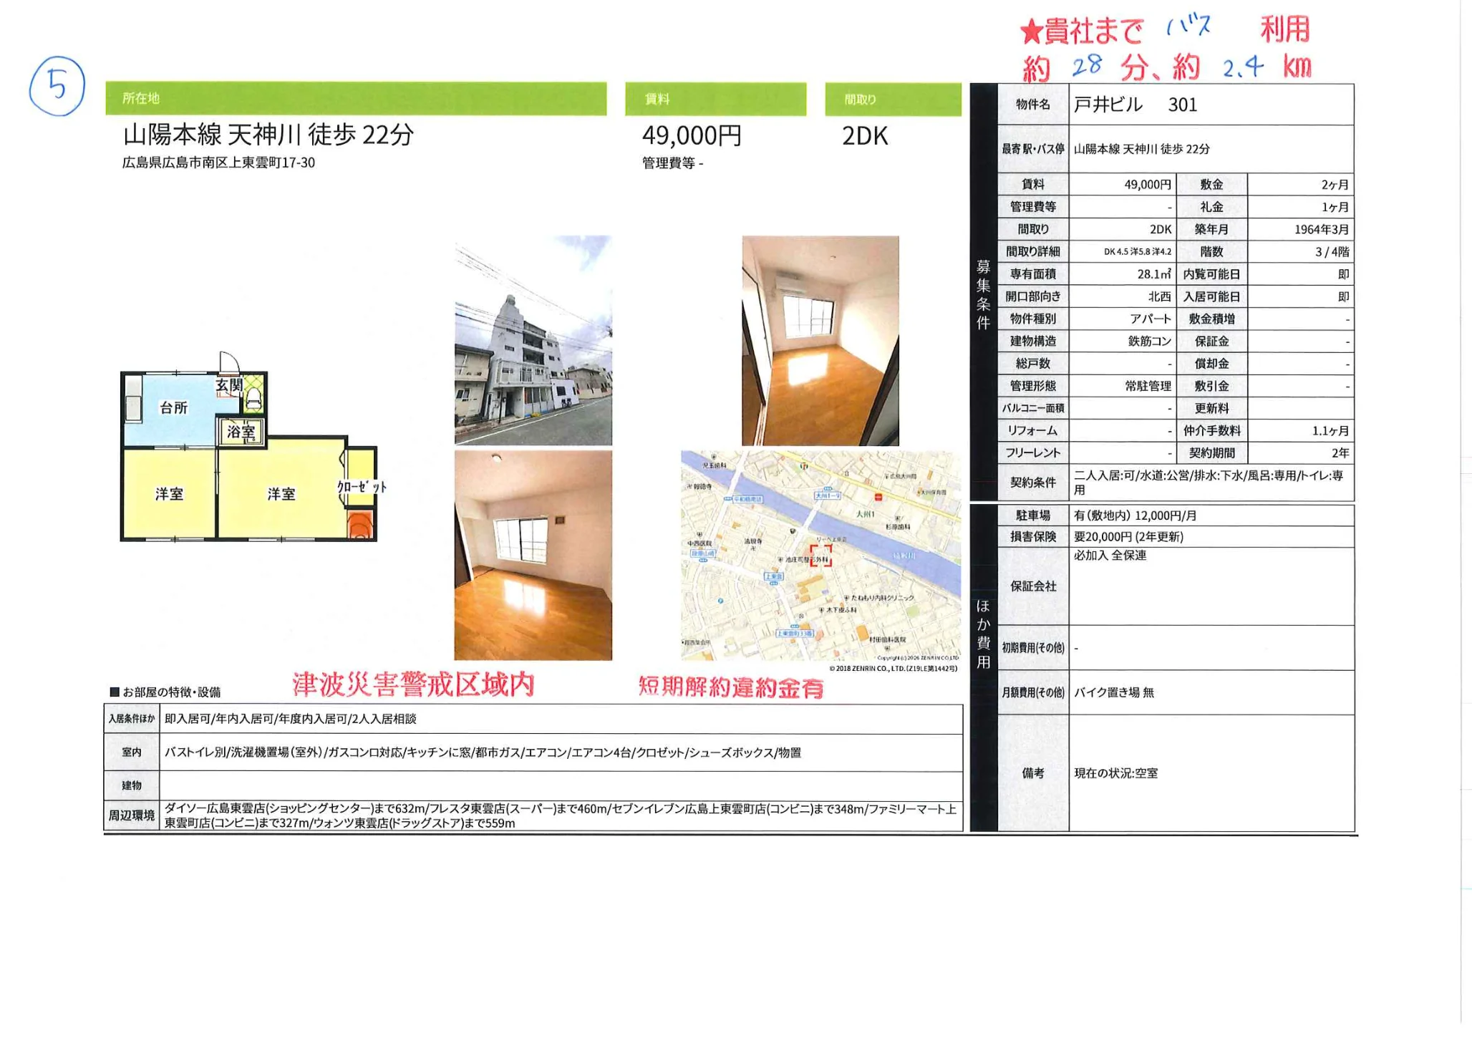This screenshot has height=1041, width=1472.
Task: Click the red star before 貴社まで
Action: pyautogui.click(x=1031, y=32)
